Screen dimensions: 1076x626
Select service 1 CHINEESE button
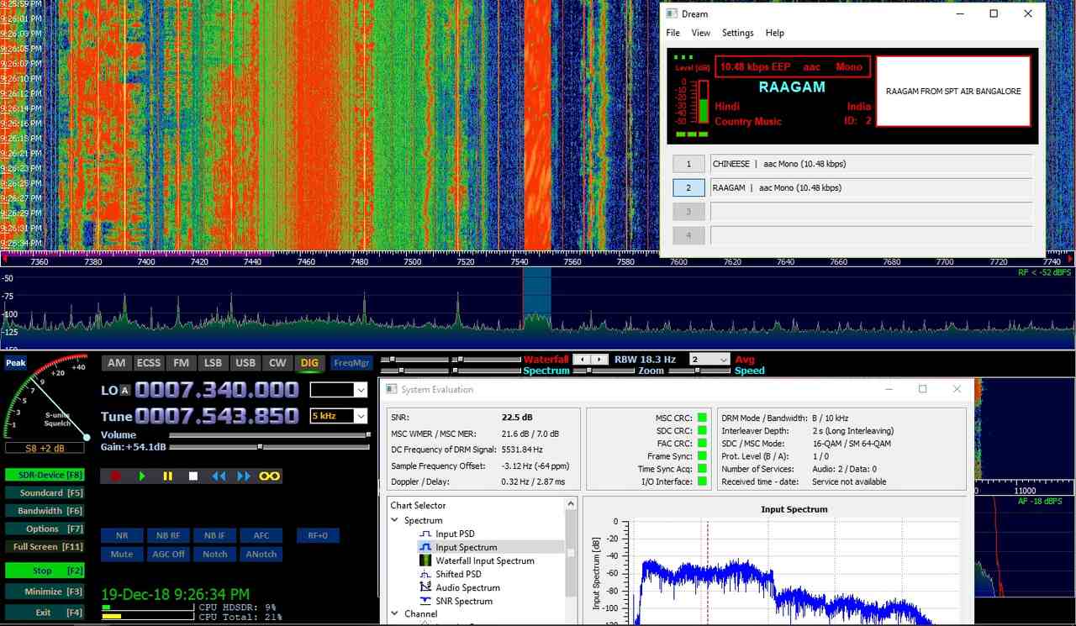click(688, 164)
